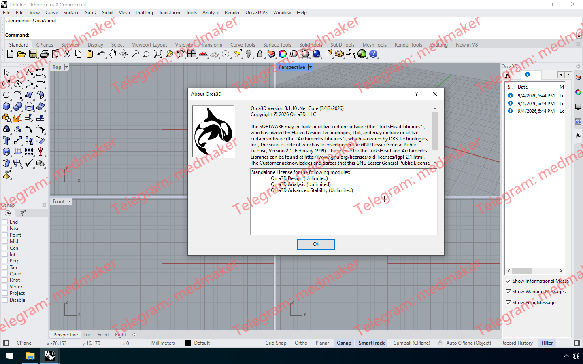
Task: Open the color wheel materials icon
Action: click(283, 54)
